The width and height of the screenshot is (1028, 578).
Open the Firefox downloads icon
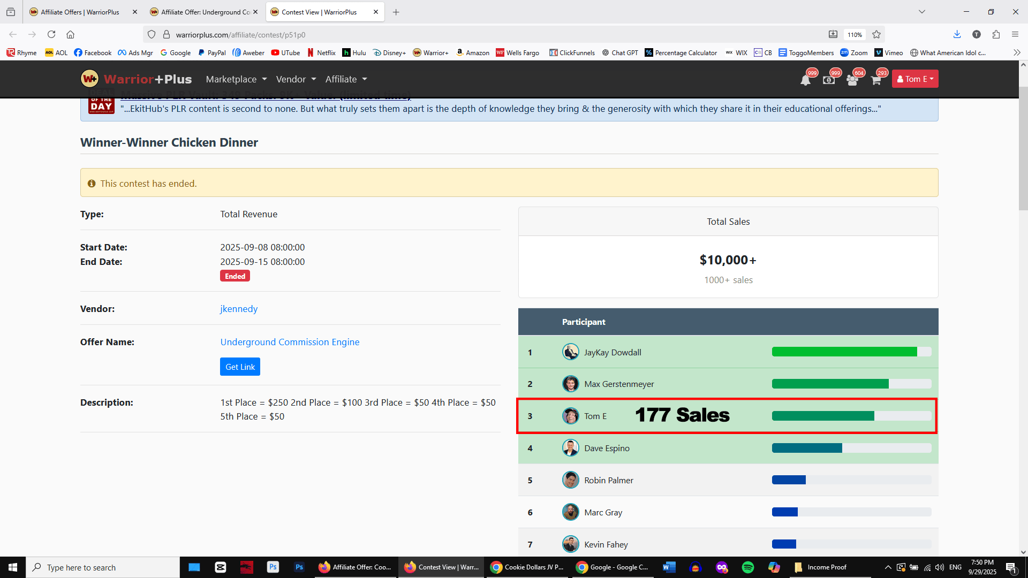[x=957, y=35]
